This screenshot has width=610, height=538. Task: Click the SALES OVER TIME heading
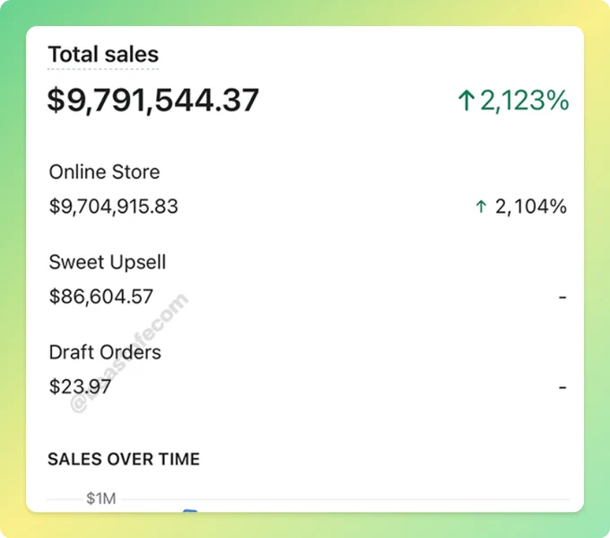point(124,459)
